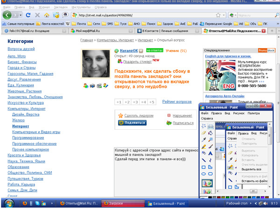Viewport: 280px width, 210px height.
Task: Open the Почта bookmark folder
Action: point(79,24)
